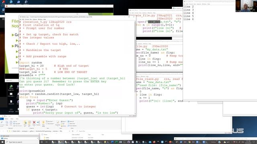The width and height of the screenshot is (257, 144).
Task: Open the Windows Start menu
Action: tap(2, 142)
